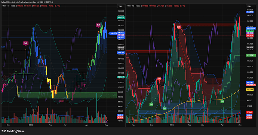Click the blue 145,300.00 price label
The width and height of the screenshot is (258, 135).
click(251, 28)
